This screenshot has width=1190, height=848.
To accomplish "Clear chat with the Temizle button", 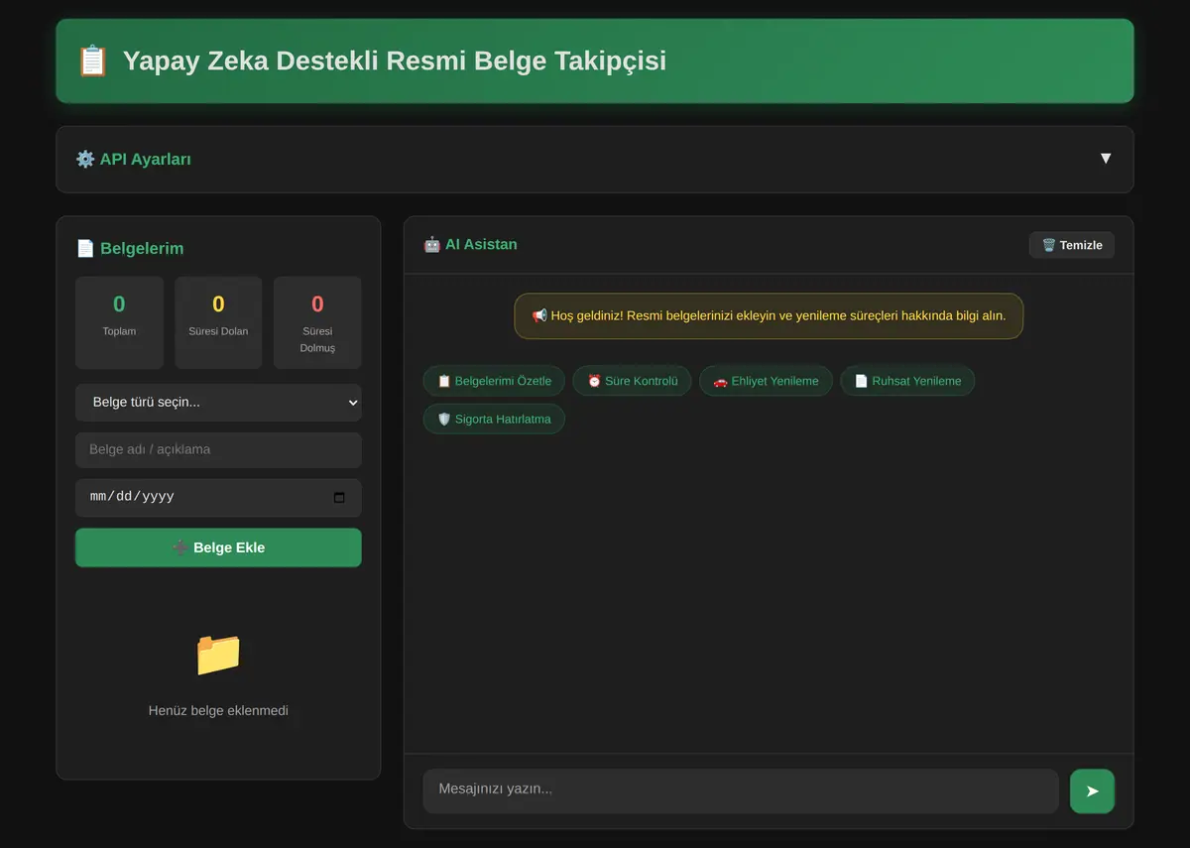I will (x=1072, y=245).
